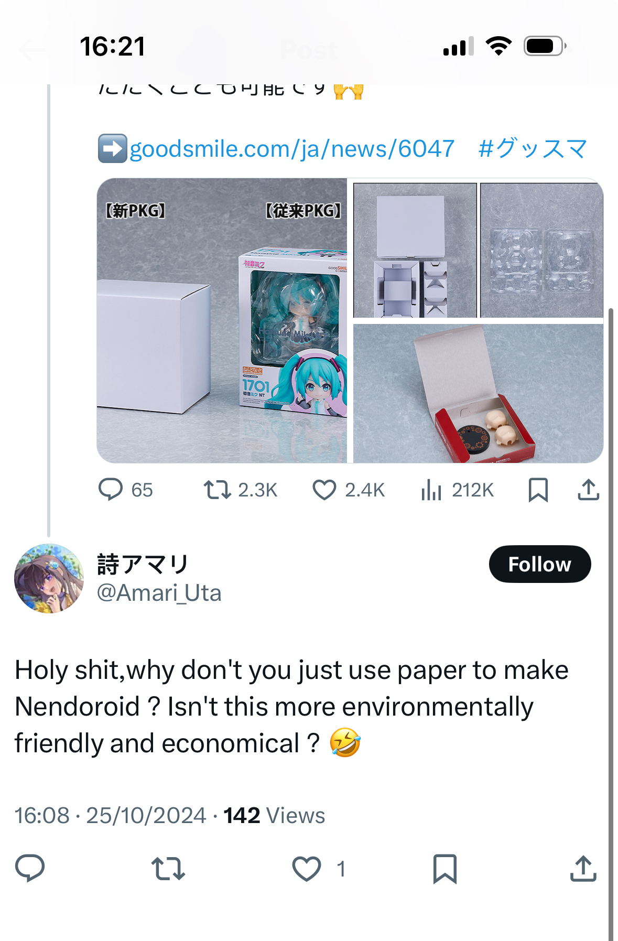This screenshot has width=618, height=941.
Task: Bookmark Amari_Uta's comment
Action: pos(444,868)
